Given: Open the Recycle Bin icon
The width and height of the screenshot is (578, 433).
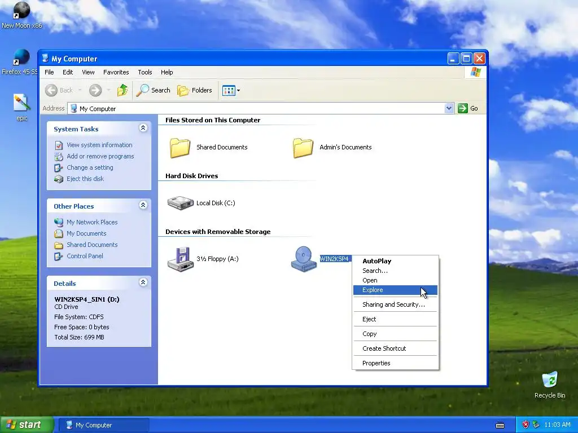Looking at the screenshot, I should pyautogui.click(x=550, y=385).
